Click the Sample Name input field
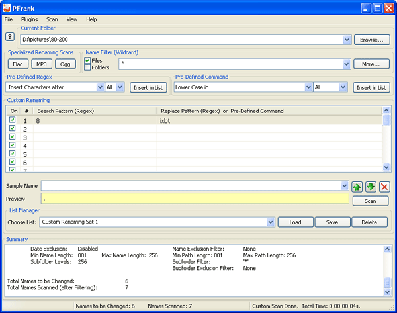Viewport: 397px width, 313px height. pyautogui.click(x=193, y=186)
